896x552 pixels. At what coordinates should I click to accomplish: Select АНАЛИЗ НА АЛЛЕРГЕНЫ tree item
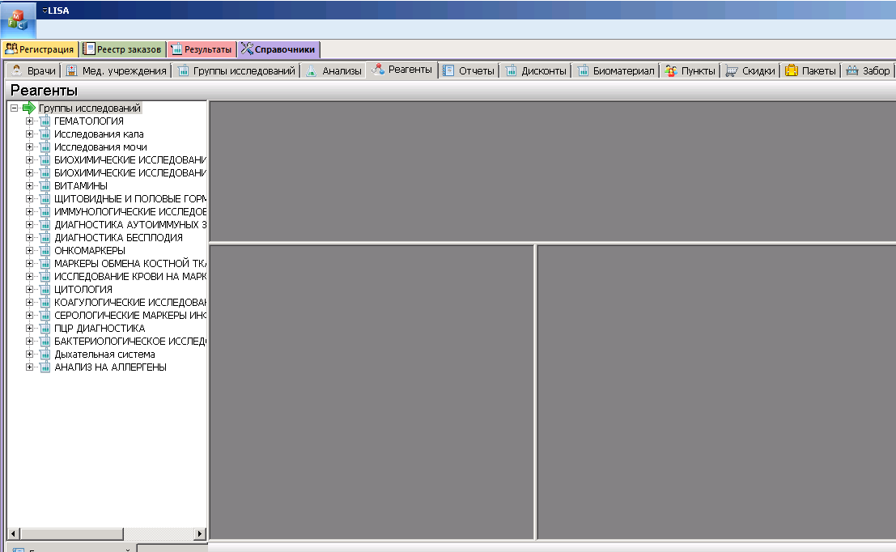click(x=110, y=367)
